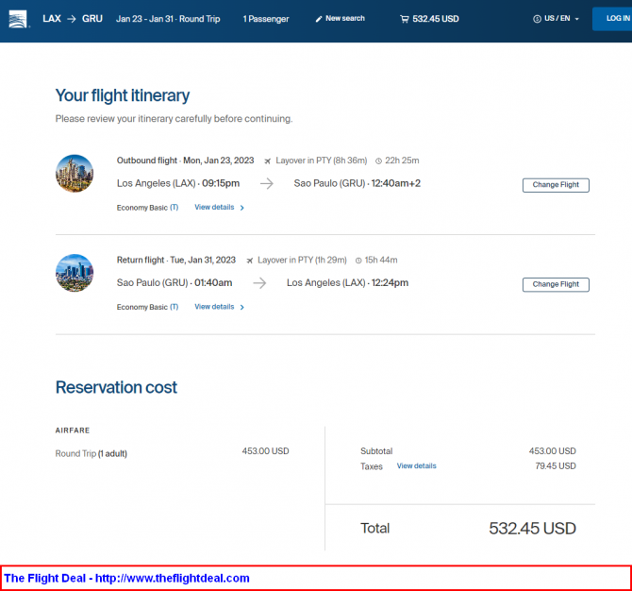Expand outbound flight View details chevron
Screen dimensions: 632x591
click(x=241, y=208)
